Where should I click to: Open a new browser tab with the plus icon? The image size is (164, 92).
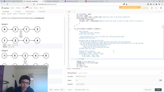(x=107, y=1)
